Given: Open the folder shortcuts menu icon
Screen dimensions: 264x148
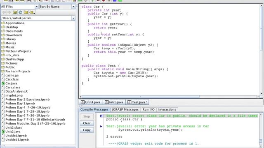Looking at the screenshot, I should (32, 12).
